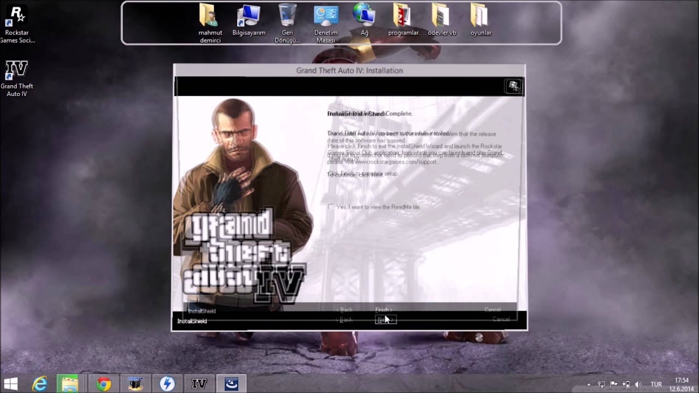Launch Internet Explorer from the taskbar
699x393 pixels.
point(39,384)
